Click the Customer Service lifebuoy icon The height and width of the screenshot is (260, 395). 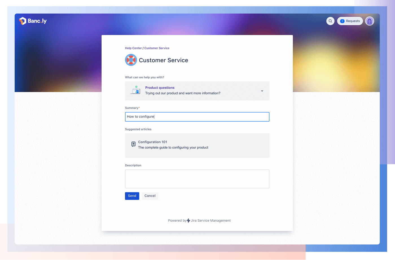[x=131, y=60]
